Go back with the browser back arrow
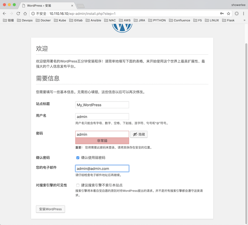Image resolution: width=248 pixels, height=225 pixels. [4, 13]
